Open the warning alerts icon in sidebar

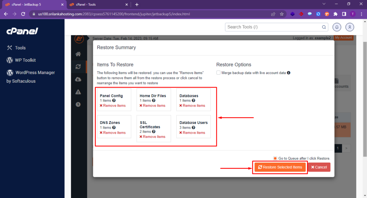coord(78,92)
